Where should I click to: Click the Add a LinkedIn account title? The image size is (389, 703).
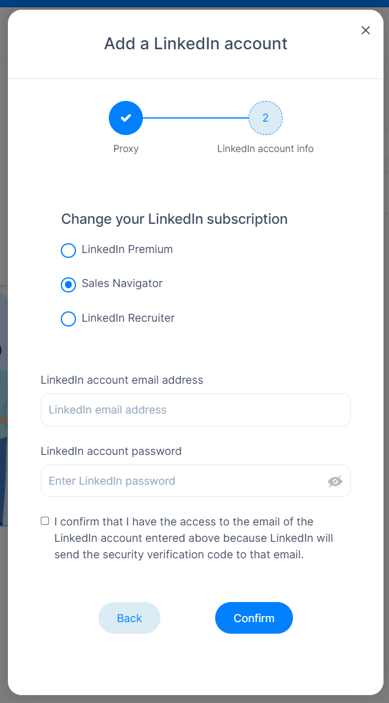click(196, 44)
